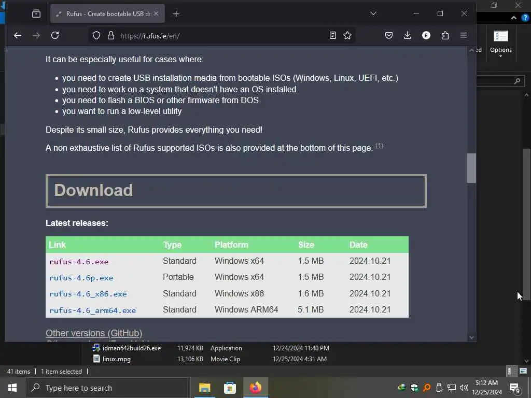531x398 pixels.
Task: Switch File Explorer to large icons view
Action: tap(523, 371)
